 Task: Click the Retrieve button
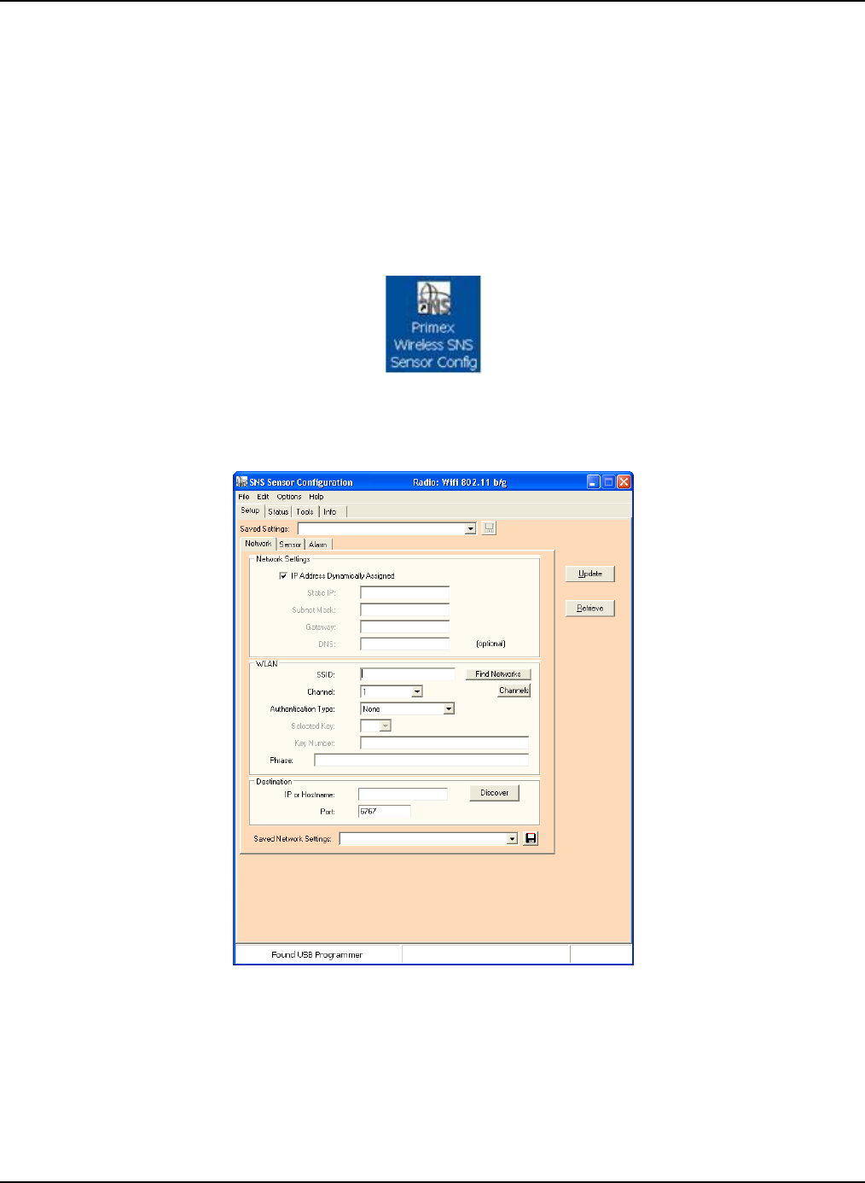(x=590, y=609)
